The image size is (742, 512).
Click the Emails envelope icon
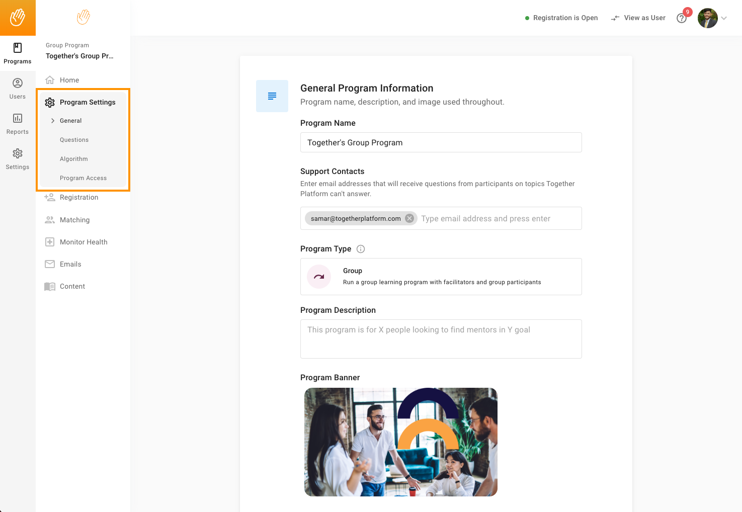[x=50, y=264]
